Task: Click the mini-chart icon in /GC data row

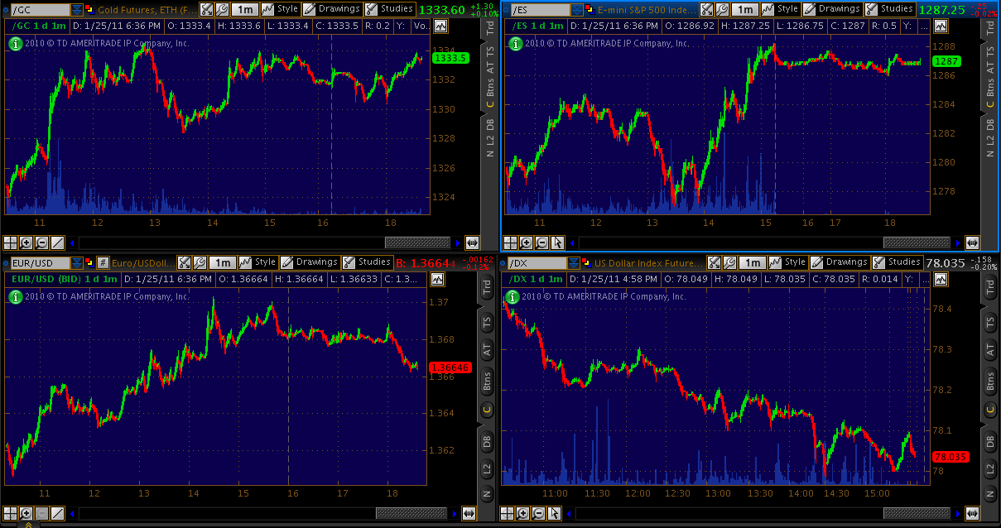Action: click(x=440, y=26)
